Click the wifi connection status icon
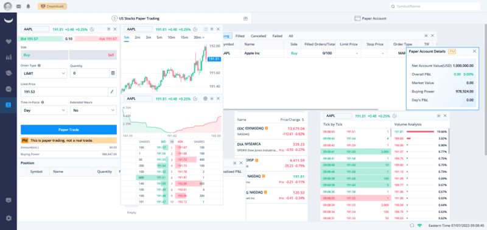Screen dimensions: 487x230 coord(420,226)
